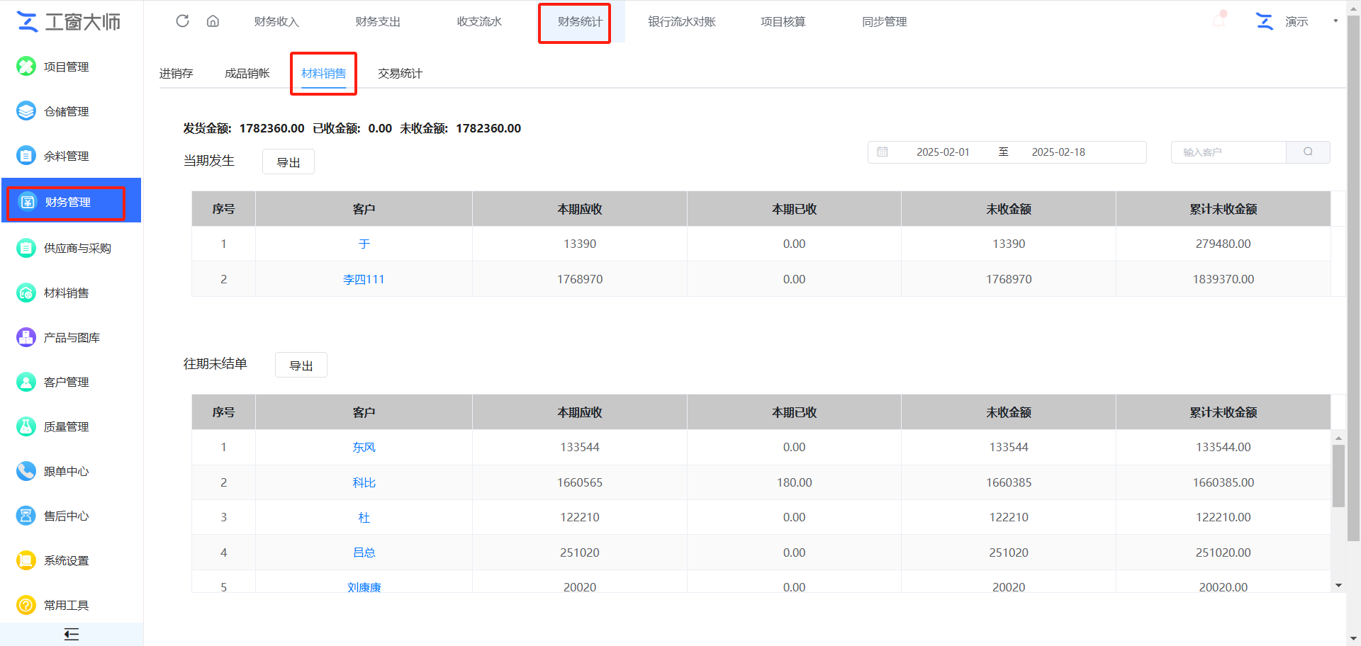Expand the 演示 user dropdown arrow
Viewport: 1361px width, 646px height.
click(x=1335, y=21)
